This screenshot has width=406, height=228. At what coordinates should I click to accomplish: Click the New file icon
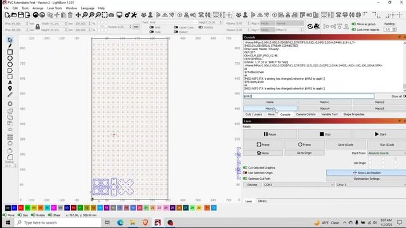tap(8, 15)
